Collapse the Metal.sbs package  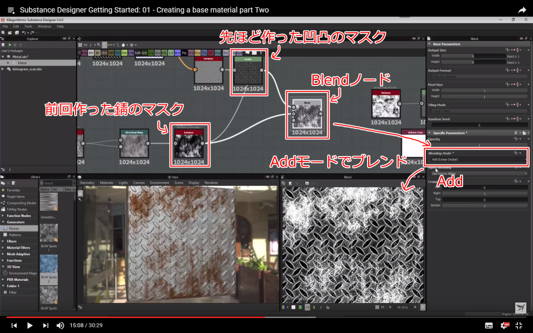[3, 57]
